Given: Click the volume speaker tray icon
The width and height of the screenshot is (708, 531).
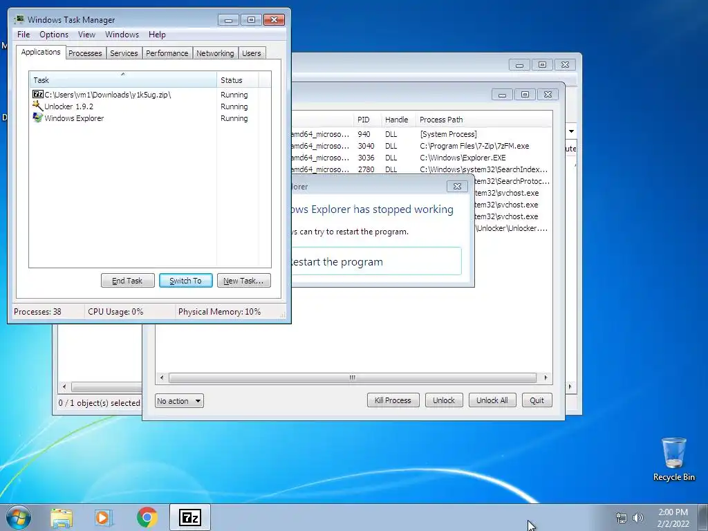Looking at the screenshot, I should tap(638, 518).
